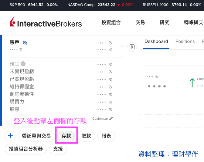204x162 pixels.
Task: Open the 投資組合 menu
Action: pos(111,23)
